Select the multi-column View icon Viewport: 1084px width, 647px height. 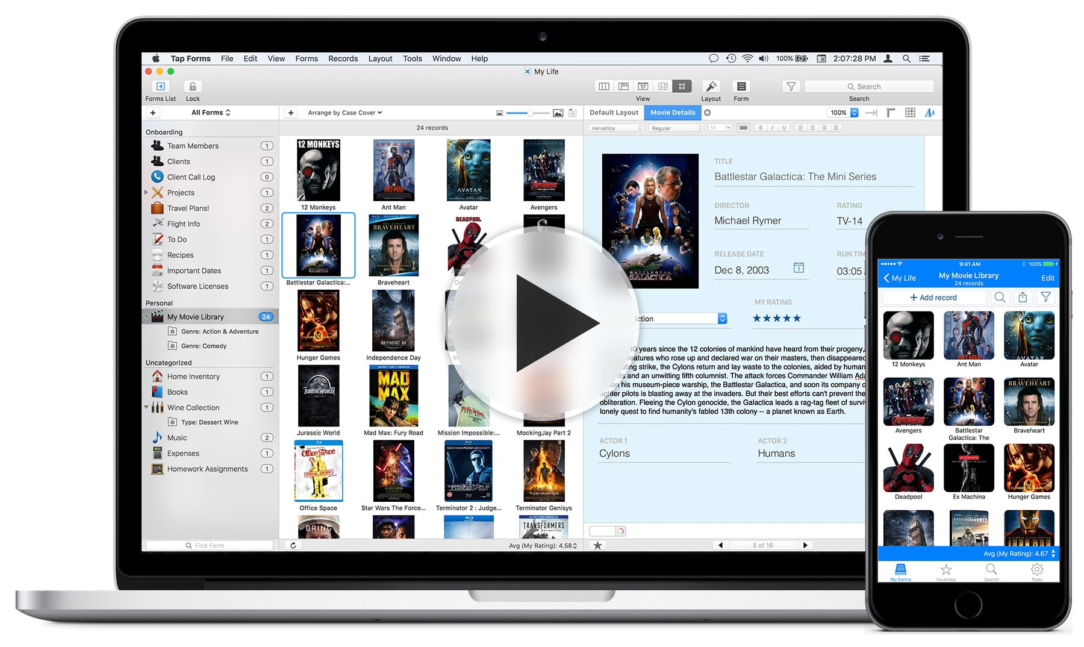point(603,86)
